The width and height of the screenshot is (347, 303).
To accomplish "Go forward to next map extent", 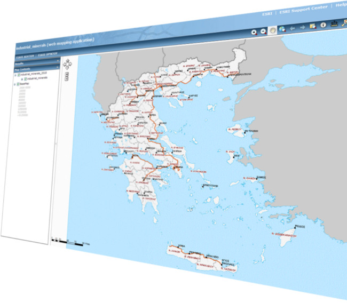I will [x=302, y=27].
